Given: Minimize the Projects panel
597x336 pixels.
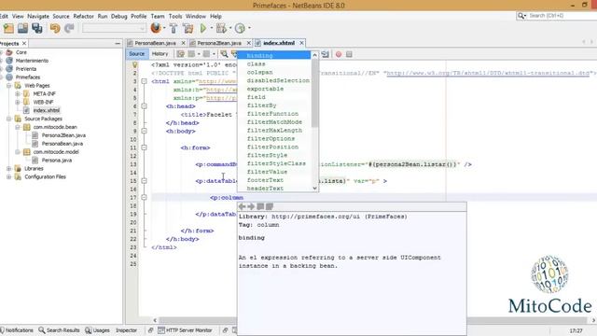Looking at the screenshot, I should (x=118, y=44).
